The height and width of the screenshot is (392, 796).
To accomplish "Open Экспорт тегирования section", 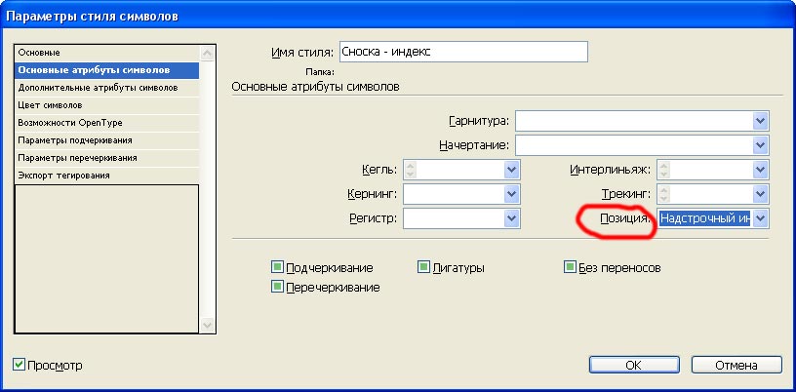I will click(107, 176).
